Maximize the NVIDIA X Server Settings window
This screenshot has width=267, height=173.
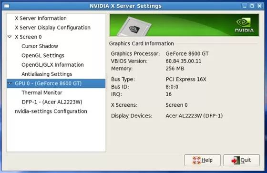(x=252, y=6)
